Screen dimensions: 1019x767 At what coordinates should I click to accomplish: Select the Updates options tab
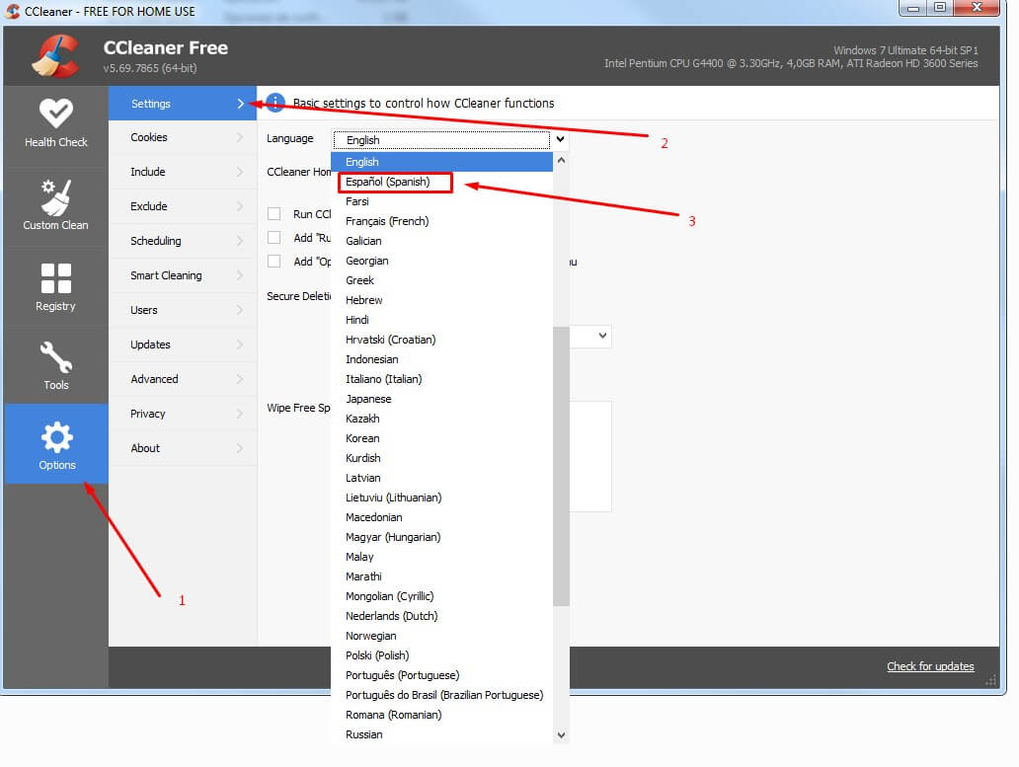[183, 345]
